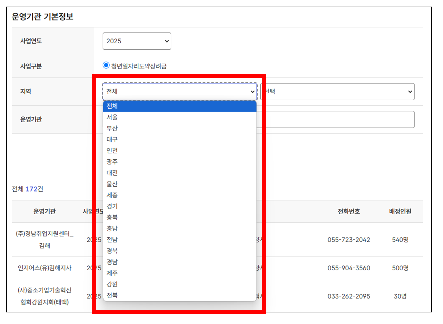Open the 선택 district dropdown
This screenshot has width=443, height=324.
[x=338, y=92]
